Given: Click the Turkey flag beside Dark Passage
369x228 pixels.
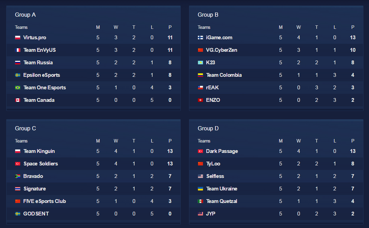Looking at the screenshot, I should [201, 151].
